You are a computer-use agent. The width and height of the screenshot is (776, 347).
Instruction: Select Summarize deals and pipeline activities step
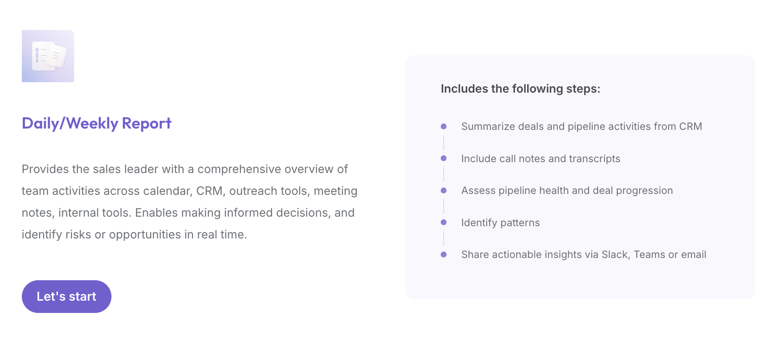(x=582, y=126)
